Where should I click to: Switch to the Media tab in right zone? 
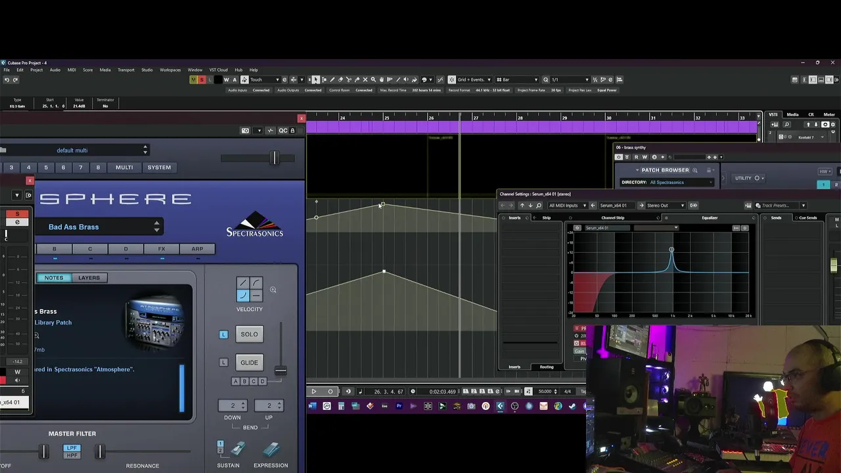pos(792,114)
